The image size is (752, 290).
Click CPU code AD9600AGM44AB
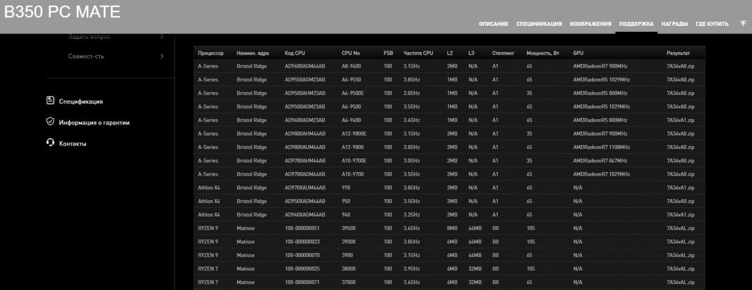[x=305, y=66]
